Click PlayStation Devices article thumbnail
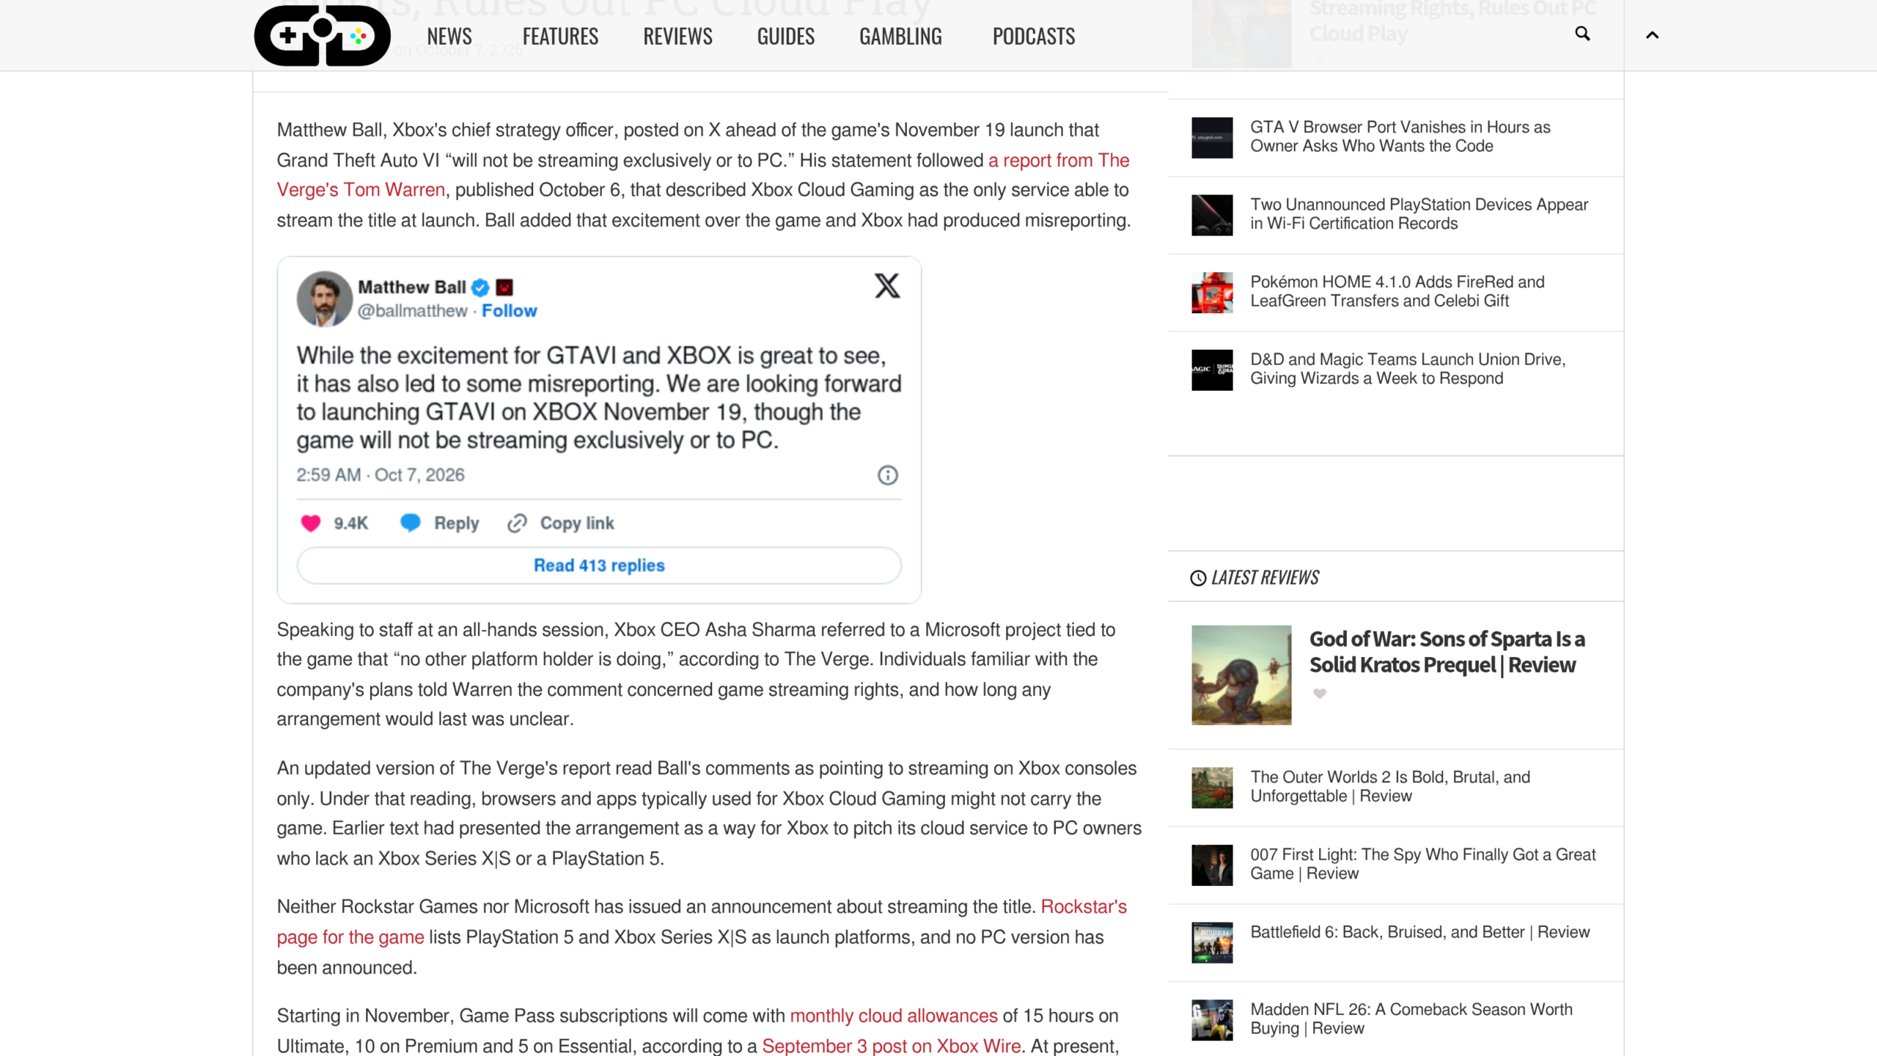The width and height of the screenshot is (1877, 1056). [x=1212, y=215]
